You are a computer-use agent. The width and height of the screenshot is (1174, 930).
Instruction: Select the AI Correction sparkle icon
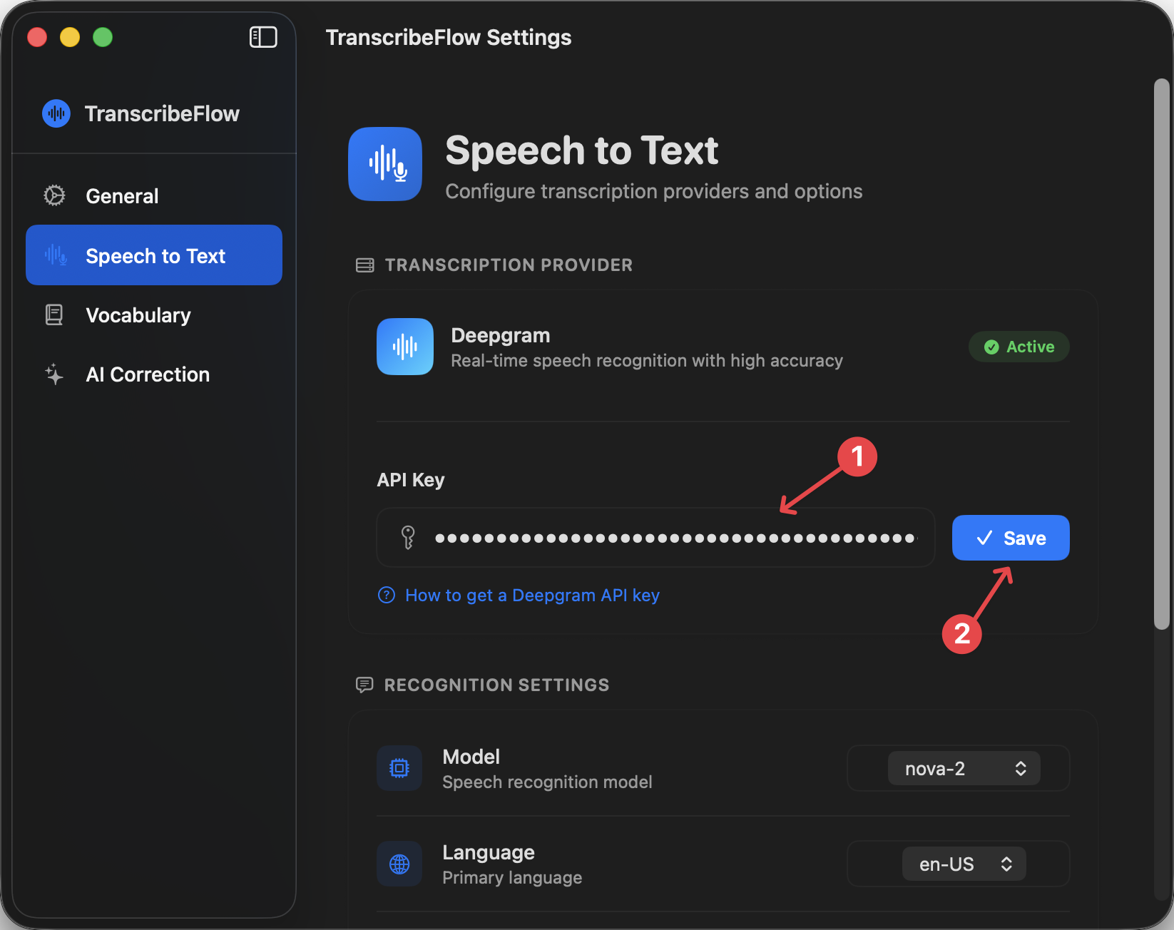click(53, 374)
